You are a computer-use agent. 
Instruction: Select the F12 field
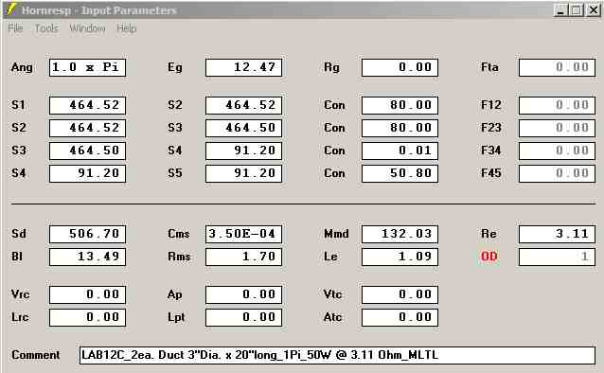(x=557, y=105)
